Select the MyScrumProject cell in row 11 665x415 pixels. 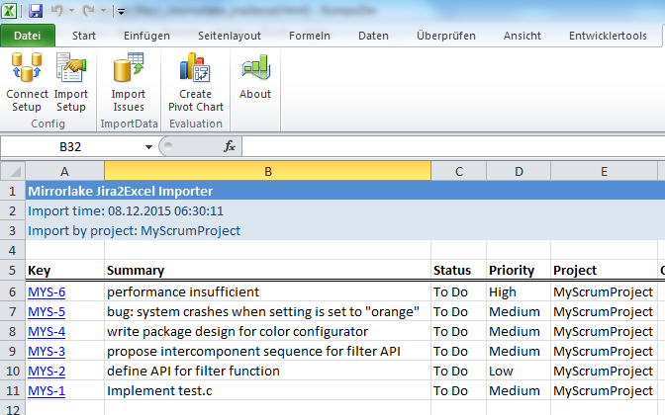coord(604,391)
